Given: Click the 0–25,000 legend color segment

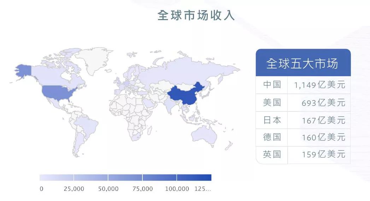Looking at the screenshot, I should click(57, 177).
